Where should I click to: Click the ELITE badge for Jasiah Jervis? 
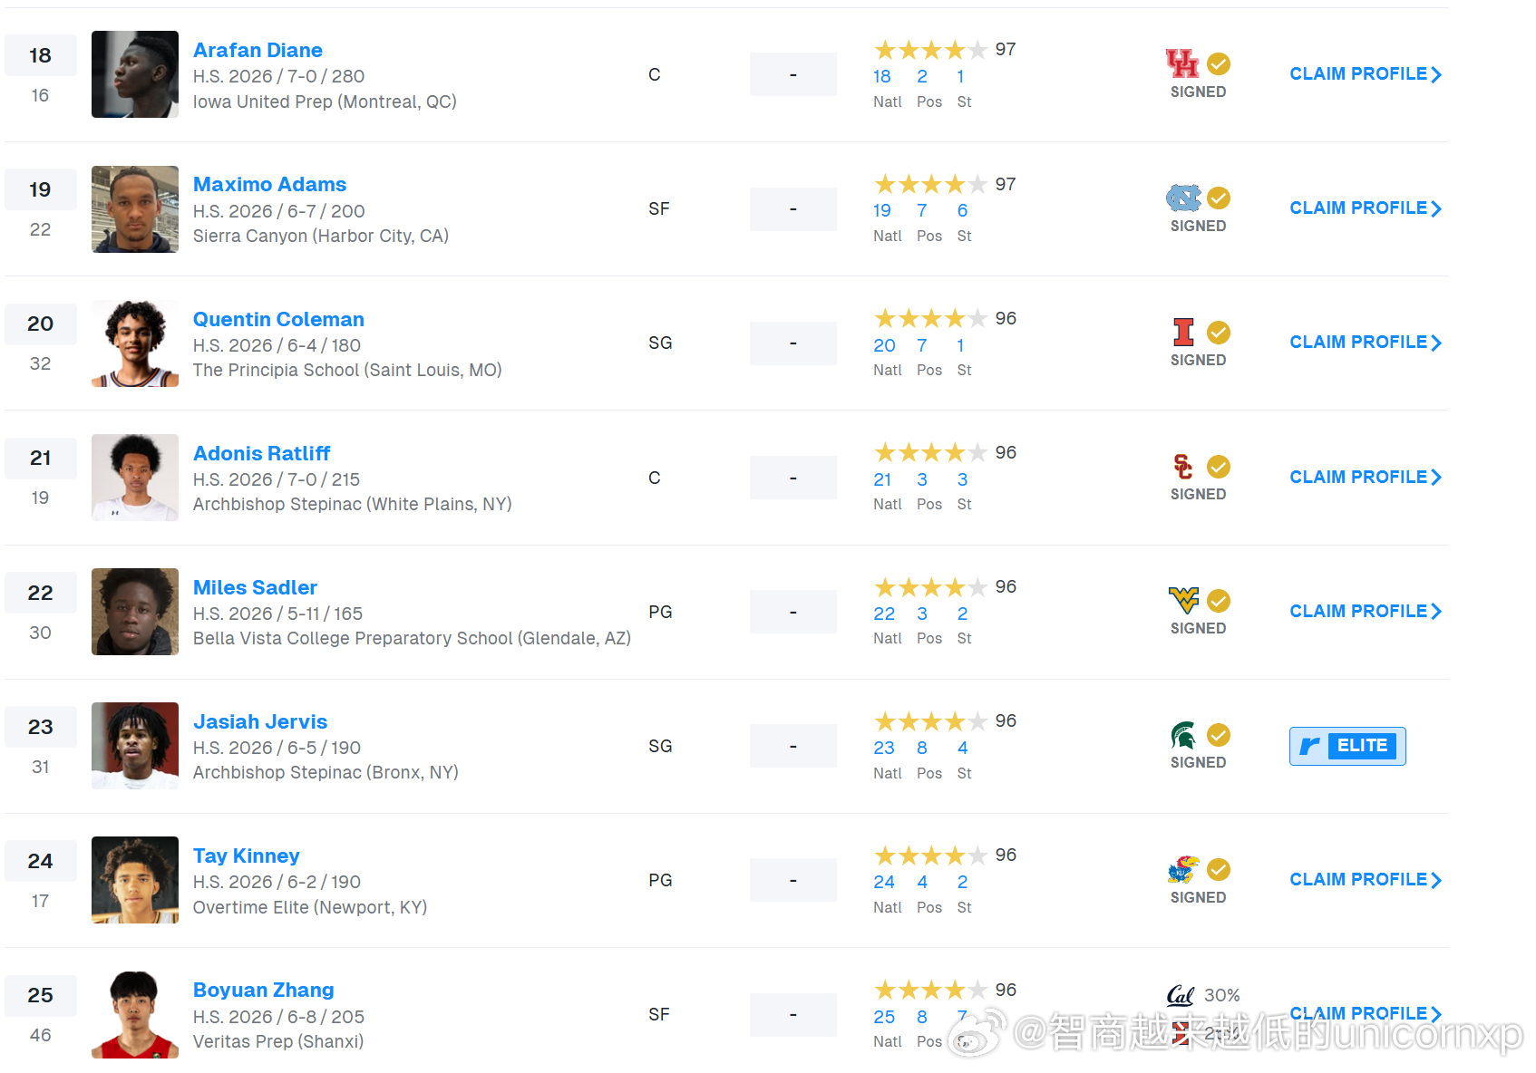coord(1347,746)
